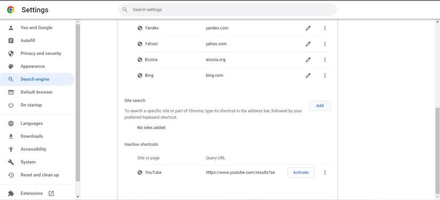This screenshot has width=440, height=200.
Task: Click the Settings page title
Action: 35,10
